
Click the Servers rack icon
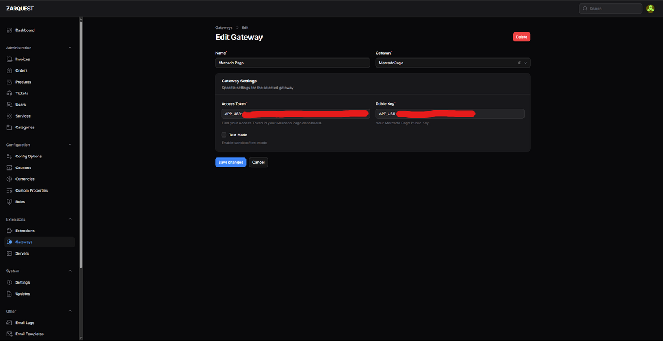[9, 253]
